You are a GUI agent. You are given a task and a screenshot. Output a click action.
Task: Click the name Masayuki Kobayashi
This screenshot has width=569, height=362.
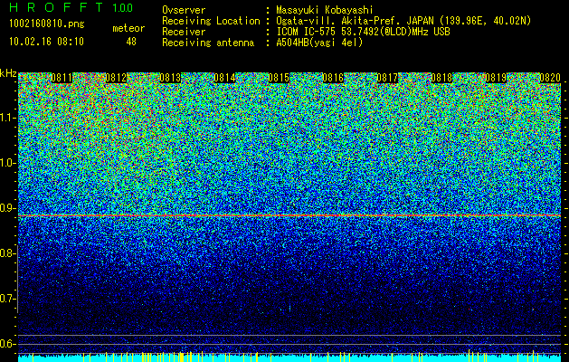coord(325,10)
